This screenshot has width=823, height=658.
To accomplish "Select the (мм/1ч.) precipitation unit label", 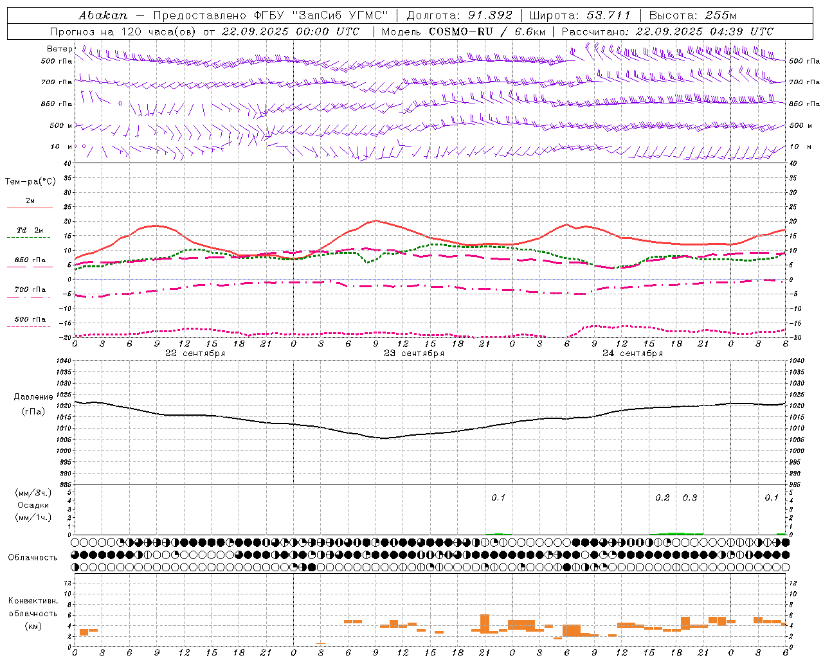I will click(x=33, y=517).
